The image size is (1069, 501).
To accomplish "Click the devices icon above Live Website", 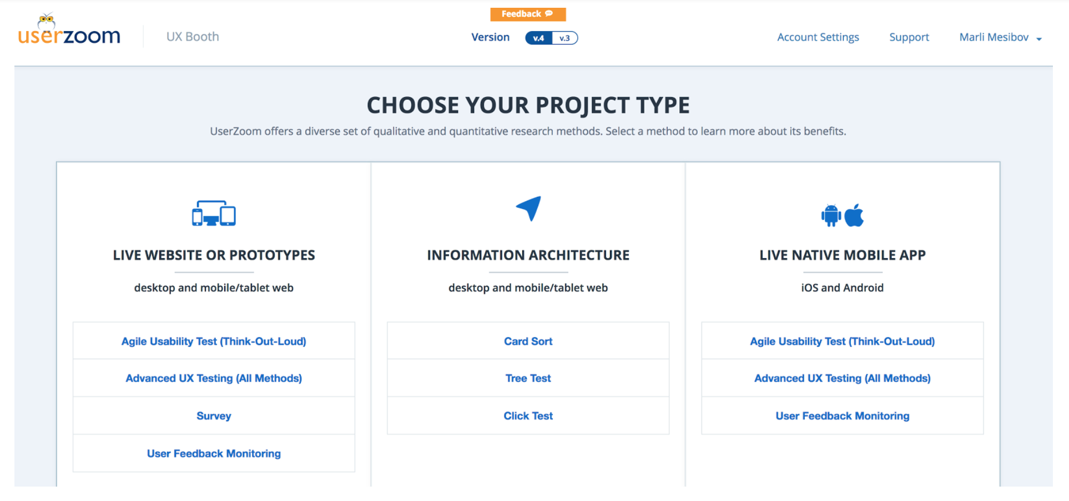I will [x=214, y=213].
